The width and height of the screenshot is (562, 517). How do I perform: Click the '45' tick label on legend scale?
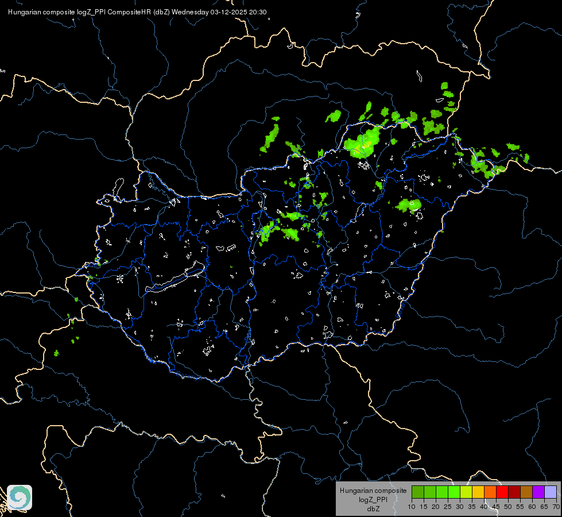pos(496,507)
